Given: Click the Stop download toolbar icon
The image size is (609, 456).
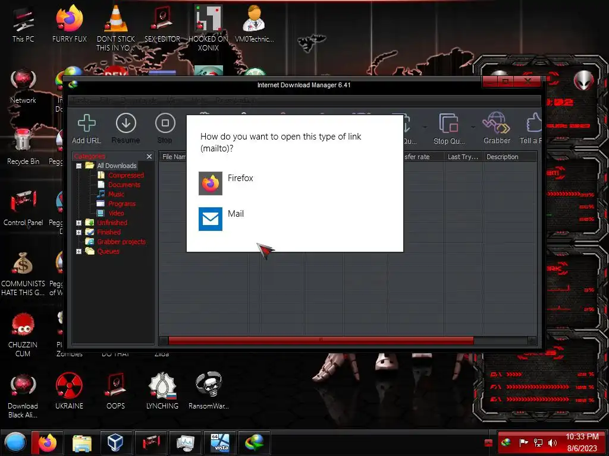Looking at the screenshot, I should 165,129.
